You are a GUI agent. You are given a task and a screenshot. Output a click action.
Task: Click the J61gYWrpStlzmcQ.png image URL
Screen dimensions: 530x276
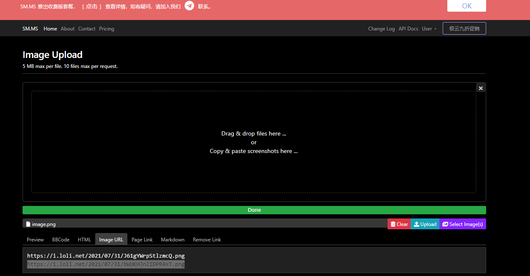[106, 256]
